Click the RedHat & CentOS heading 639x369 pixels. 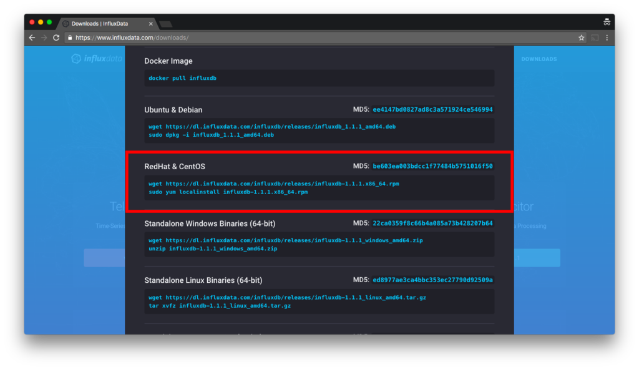[x=175, y=166]
